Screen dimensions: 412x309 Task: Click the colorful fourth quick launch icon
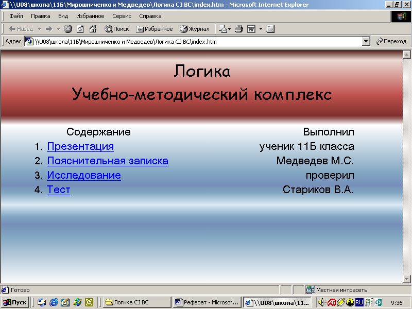click(77, 302)
